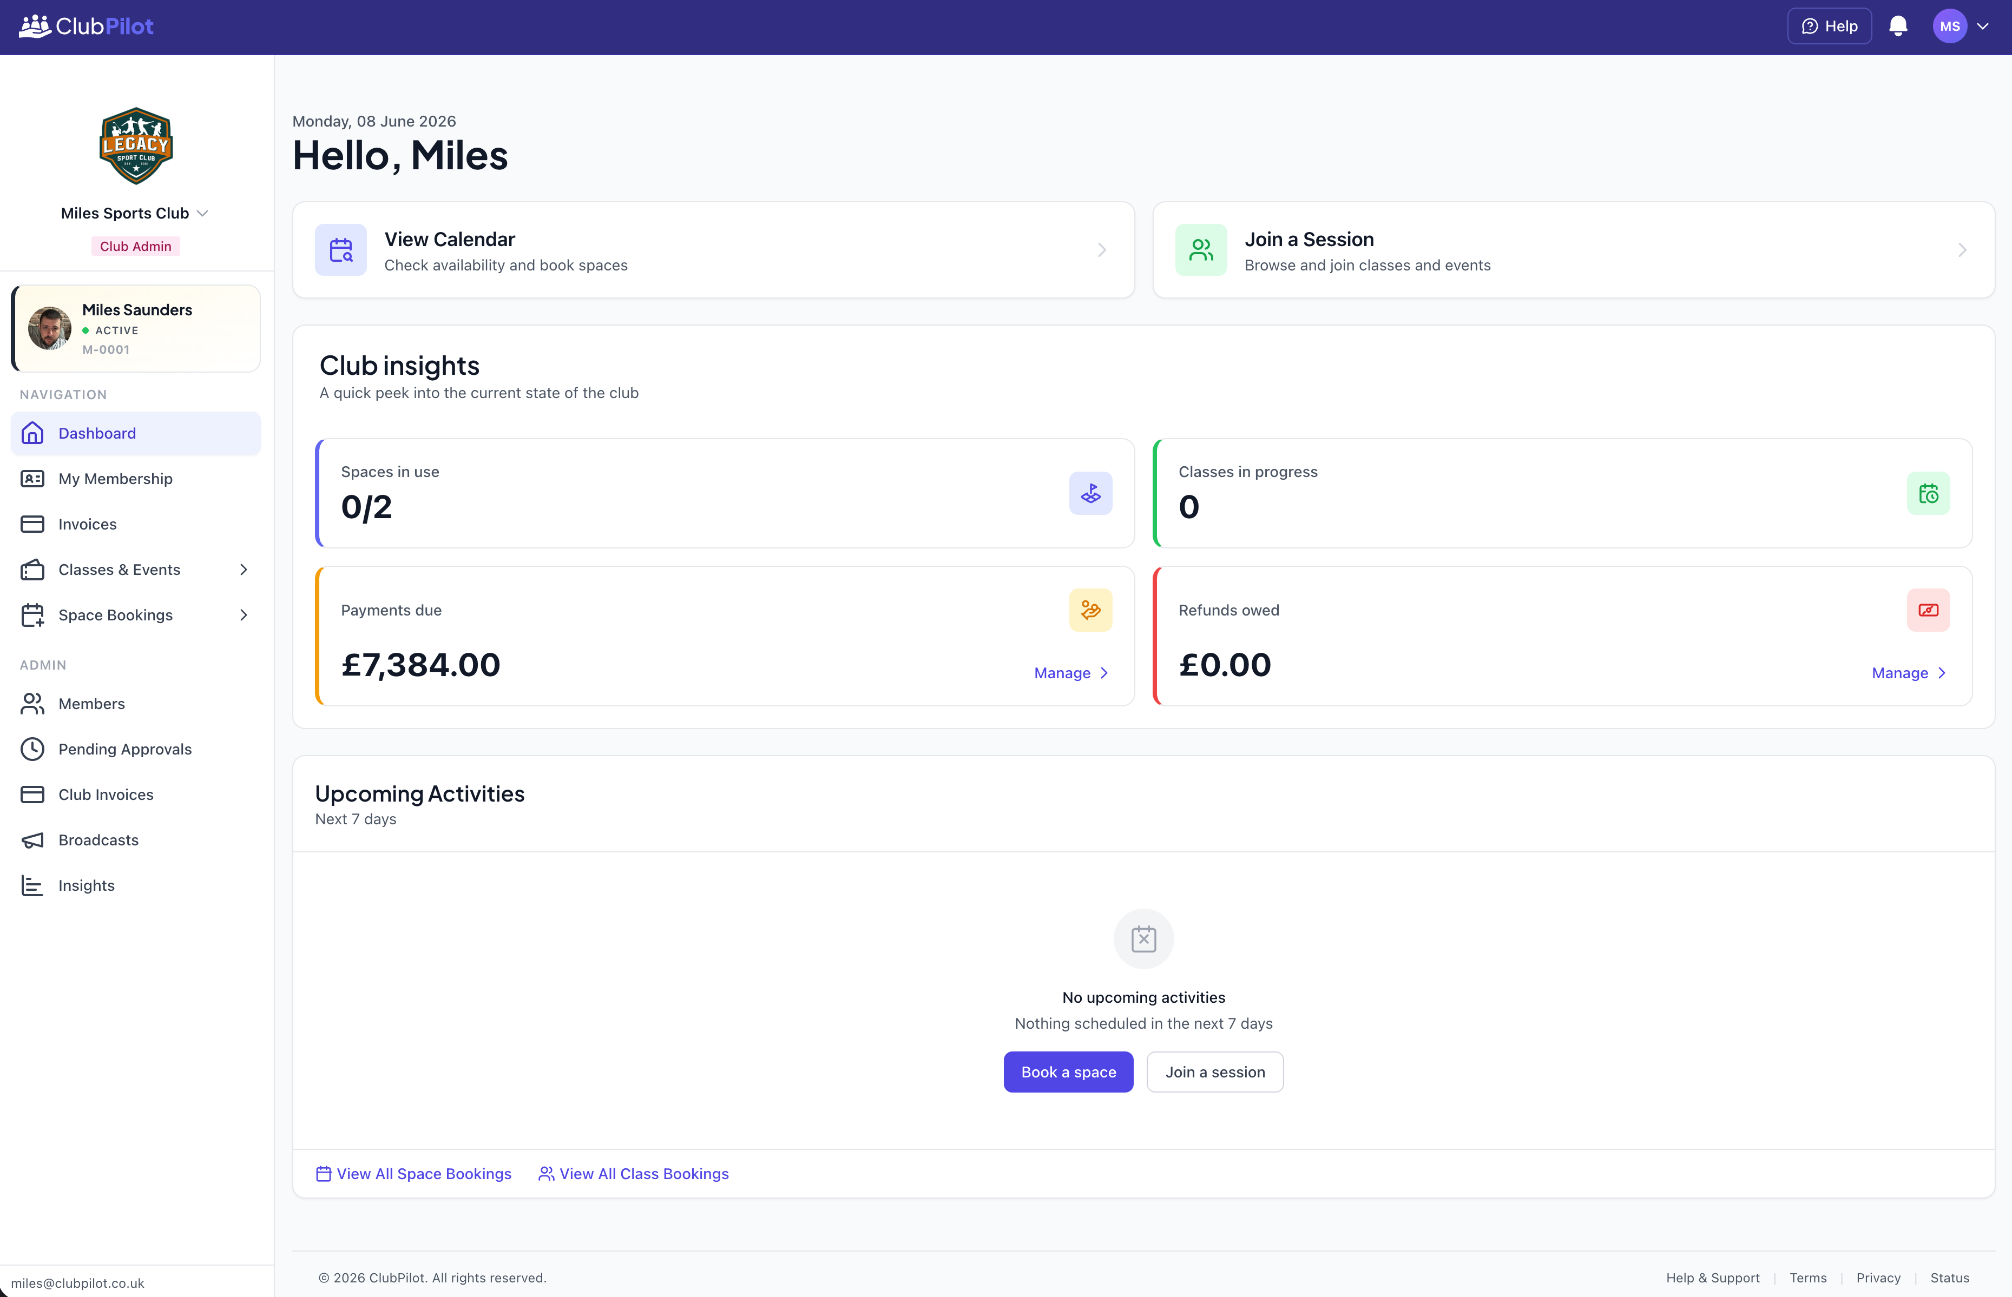Screen dimensions: 2012x1297
Task: Manage payments due
Action: pyautogui.click(x=1071, y=673)
